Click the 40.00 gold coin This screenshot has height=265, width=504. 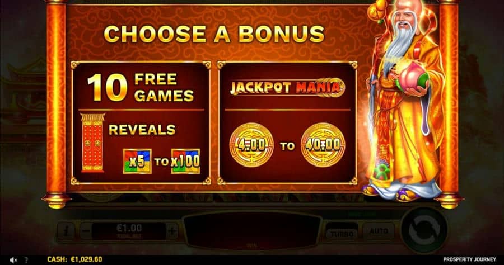coord(323,145)
